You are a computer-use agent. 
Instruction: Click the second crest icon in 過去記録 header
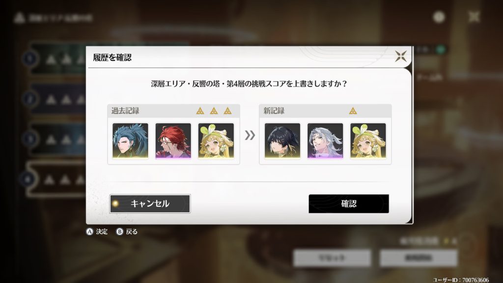click(x=214, y=111)
